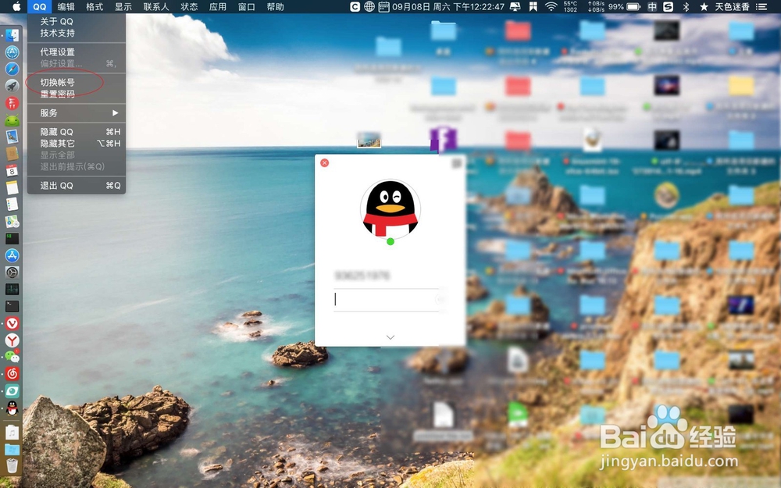Click the purple F app icon on desktop

[444, 139]
